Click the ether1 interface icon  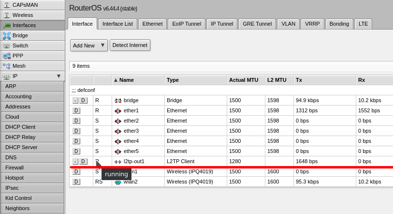pos(118,111)
